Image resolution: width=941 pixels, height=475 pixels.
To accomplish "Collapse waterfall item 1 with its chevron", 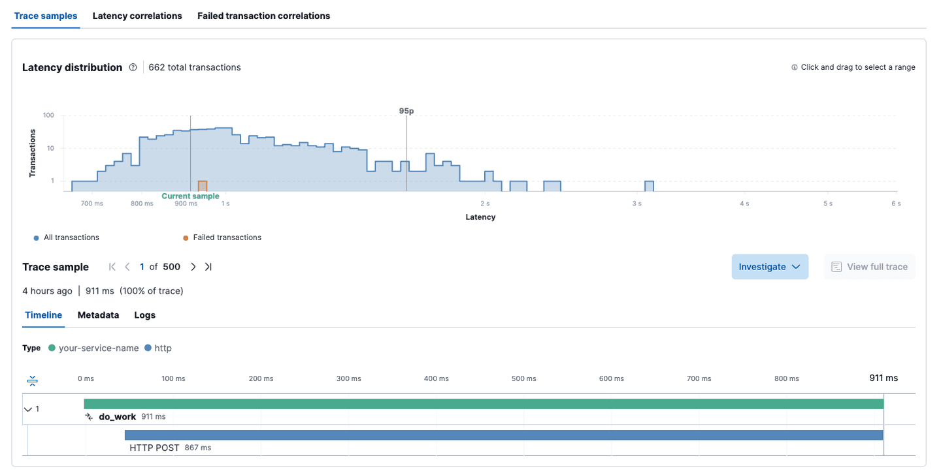I will click(27, 409).
